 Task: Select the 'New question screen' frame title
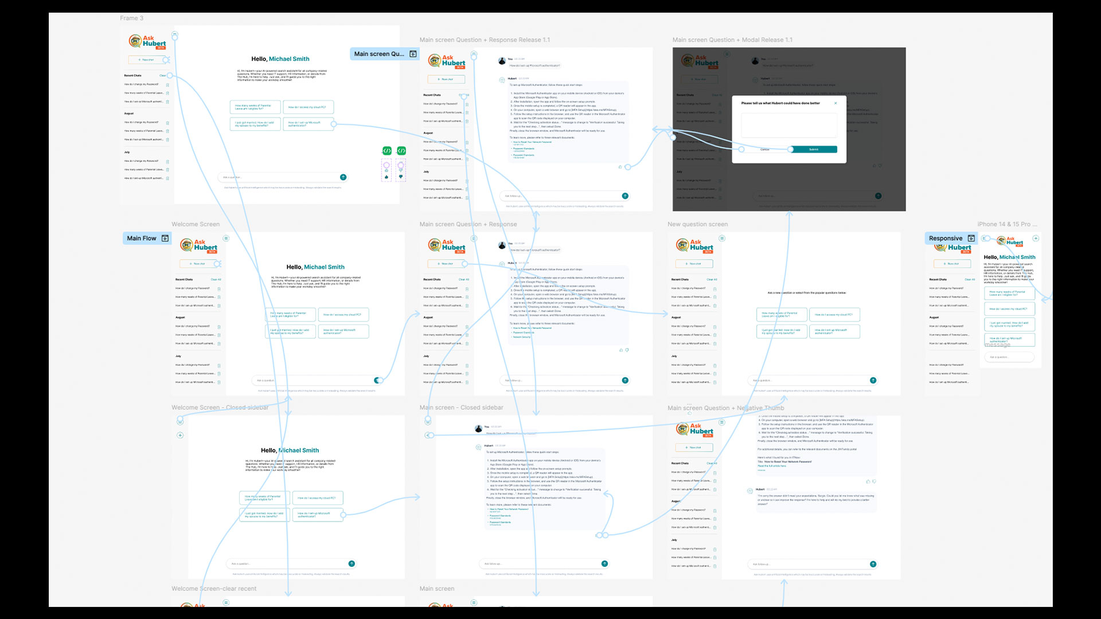point(697,224)
